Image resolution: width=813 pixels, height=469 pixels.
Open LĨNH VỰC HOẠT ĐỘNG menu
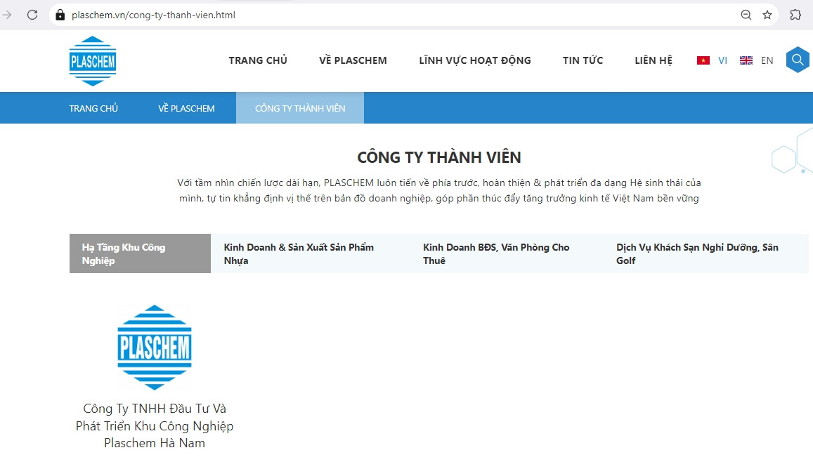[x=475, y=60]
